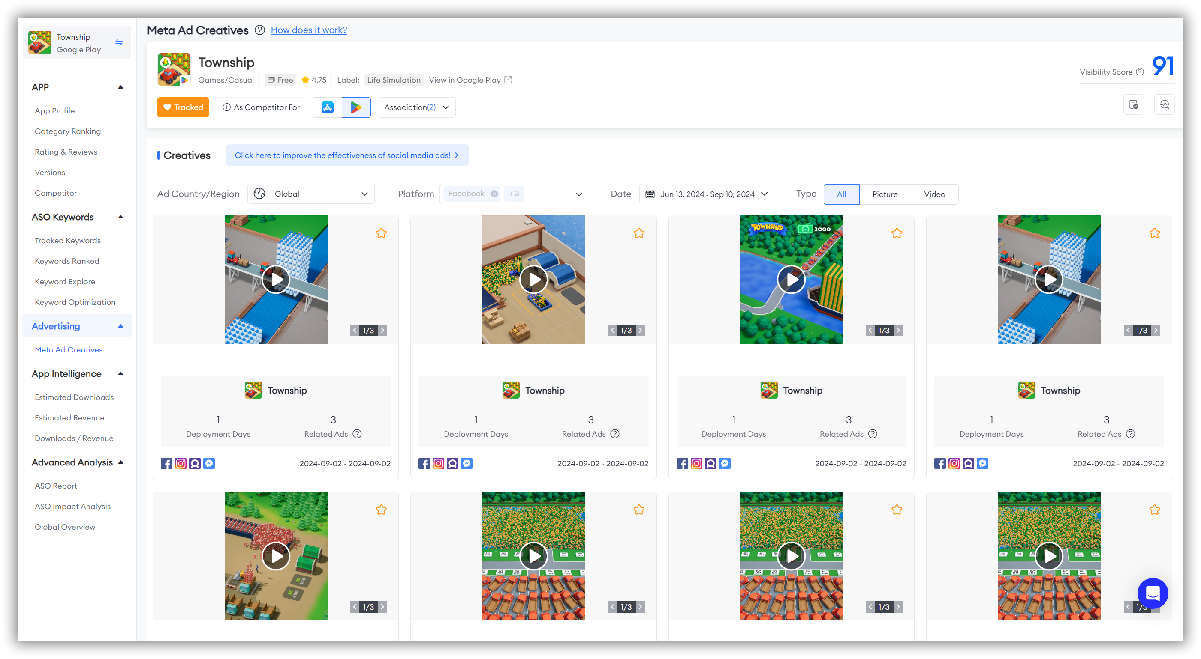Toggle the Video type filter tab

point(934,194)
